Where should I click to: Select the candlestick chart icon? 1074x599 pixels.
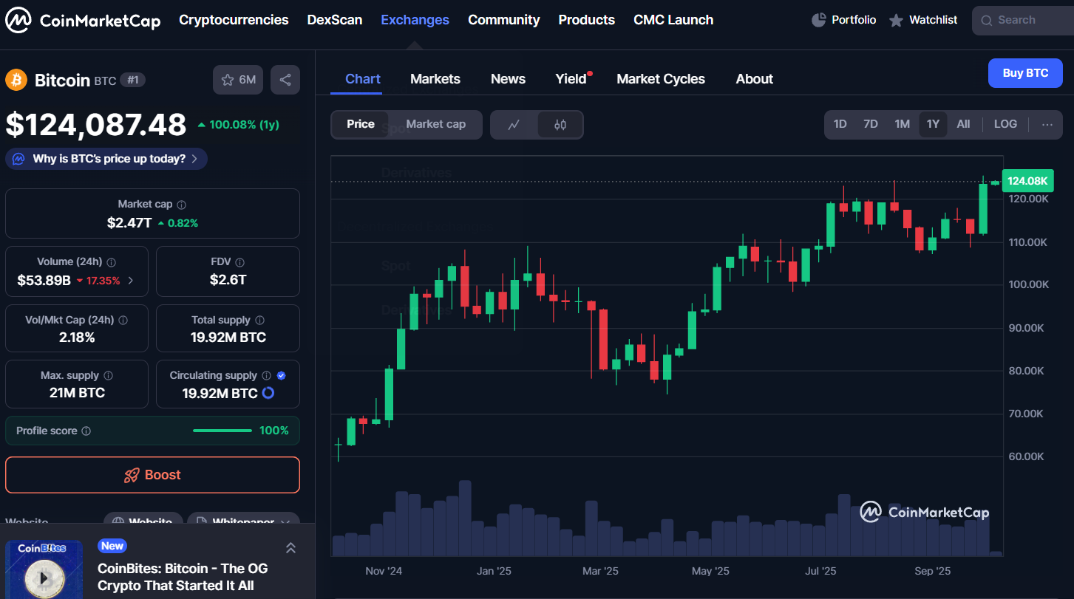point(560,124)
